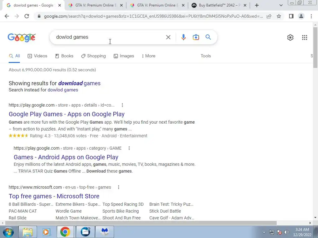Switch to the first GTA V tab
The height and width of the screenshot is (238, 318).
click(96, 6)
